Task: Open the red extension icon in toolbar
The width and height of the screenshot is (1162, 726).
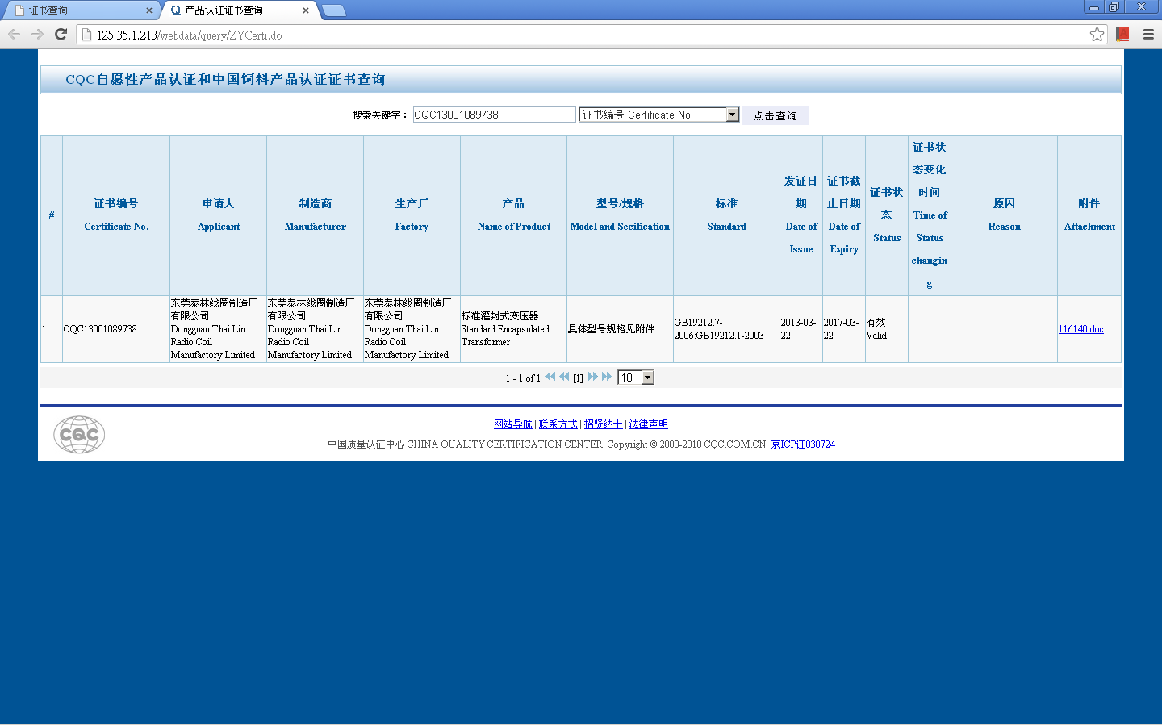Action: click(1122, 34)
